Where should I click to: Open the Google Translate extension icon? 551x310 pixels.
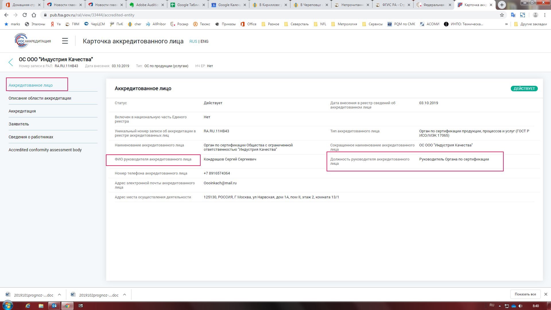click(x=513, y=15)
